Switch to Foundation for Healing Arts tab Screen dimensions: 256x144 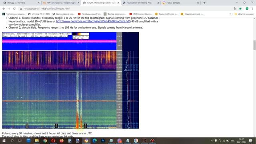pyautogui.click(x=141, y=3)
